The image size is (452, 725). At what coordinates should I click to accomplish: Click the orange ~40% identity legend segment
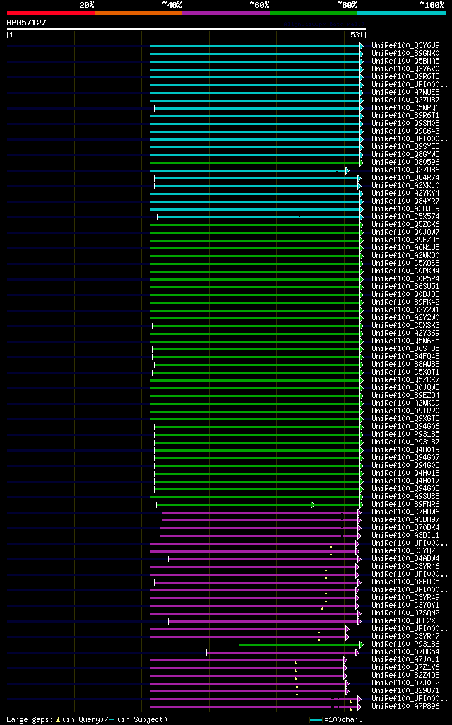[138, 13]
